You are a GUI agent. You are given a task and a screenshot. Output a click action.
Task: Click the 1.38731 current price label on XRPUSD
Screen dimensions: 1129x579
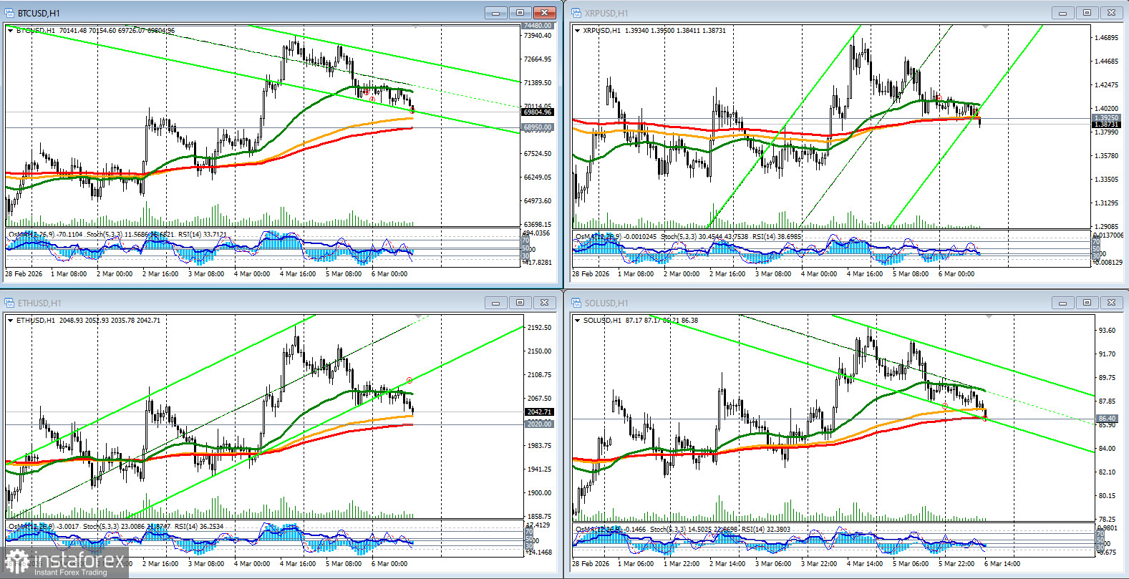tap(1105, 125)
